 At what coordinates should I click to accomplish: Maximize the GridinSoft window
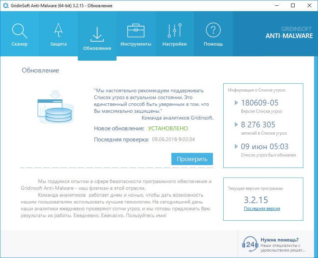tap(293, 5)
